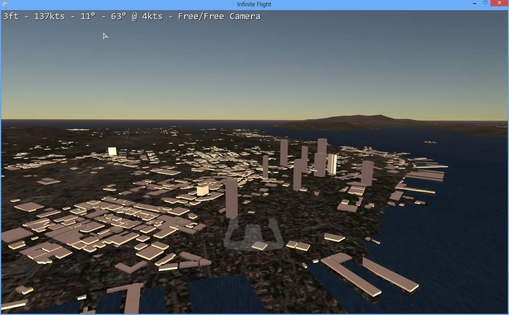This screenshot has width=509, height=315.
Task: Minimize the Infinite Flight window
Action: point(475,3)
